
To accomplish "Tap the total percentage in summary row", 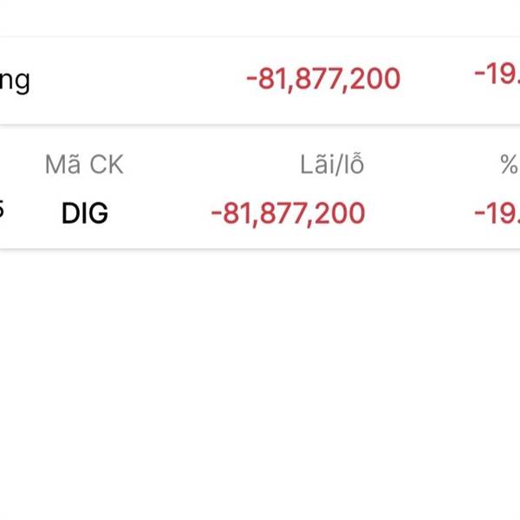I will pyautogui.click(x=497, y=74).
